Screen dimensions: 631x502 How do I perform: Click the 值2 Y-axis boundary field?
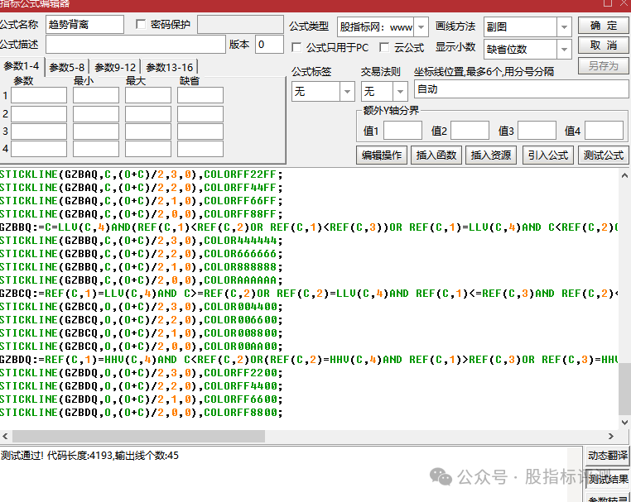[470, 131]
